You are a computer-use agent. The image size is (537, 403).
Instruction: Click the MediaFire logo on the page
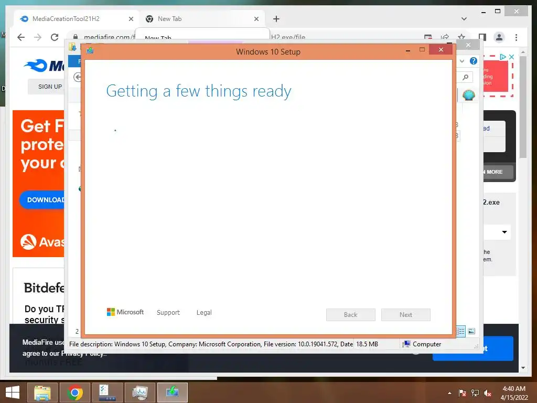44,66
